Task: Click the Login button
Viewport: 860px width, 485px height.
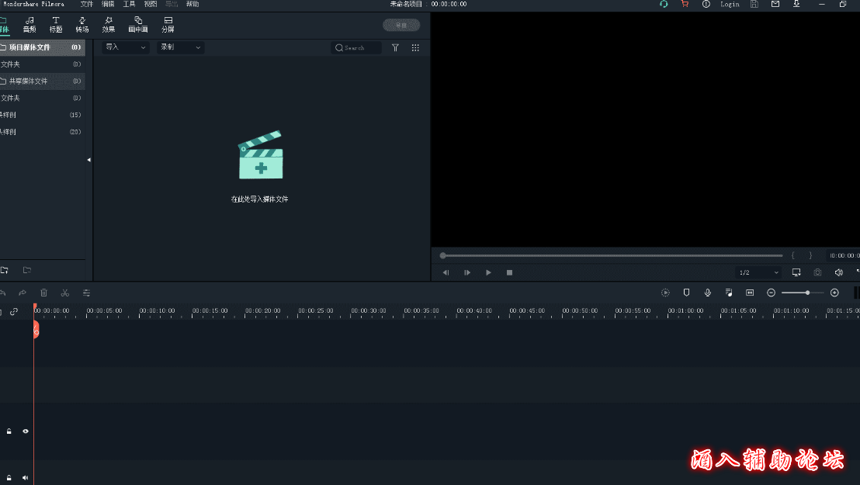Action: [730, 4]
